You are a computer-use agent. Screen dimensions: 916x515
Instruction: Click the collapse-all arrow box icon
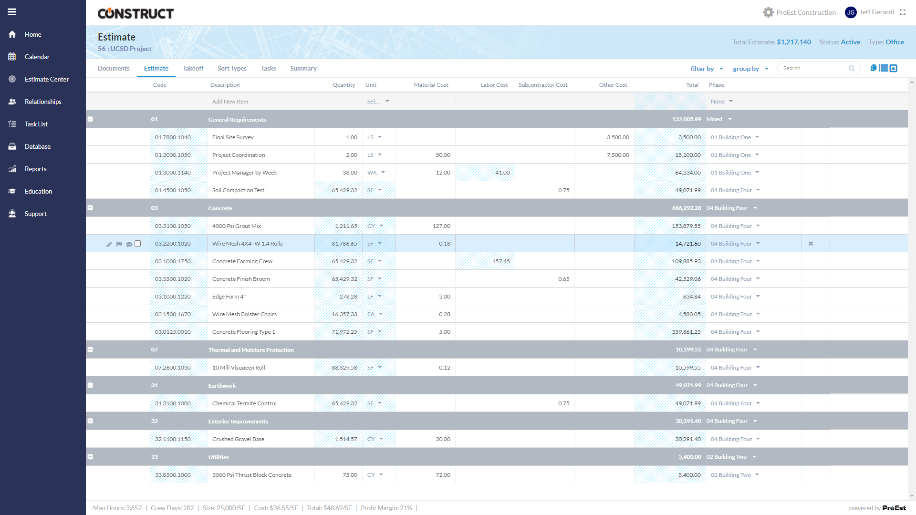pyautogui.click(x=894, y=68)
